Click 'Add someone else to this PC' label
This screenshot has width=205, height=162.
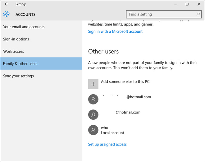125,81
